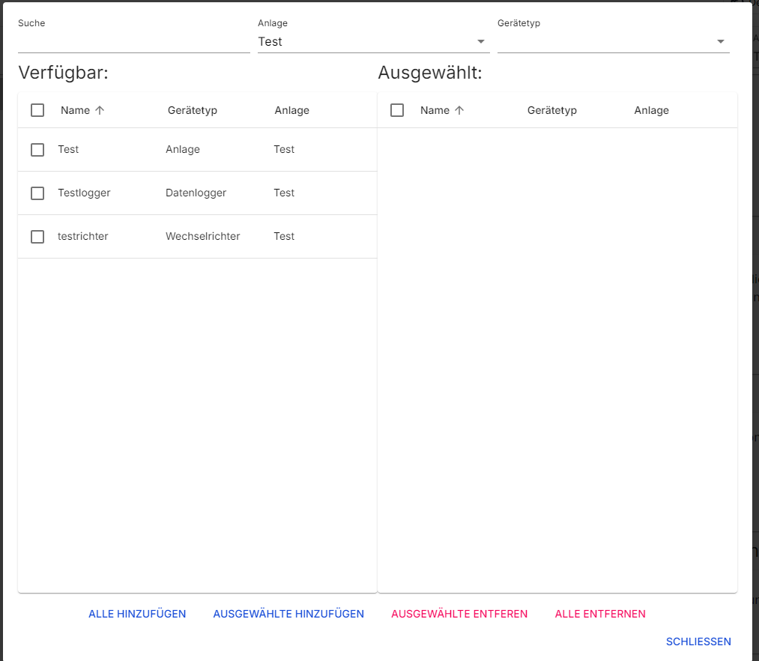
Task: Click AUSGEWÄHLTE ENTFEREN button
Action: coord(459,614)
